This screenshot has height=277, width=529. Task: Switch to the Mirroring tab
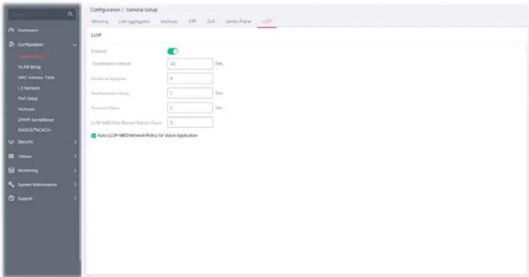100,21
